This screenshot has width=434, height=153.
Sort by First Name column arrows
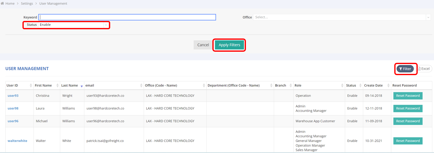coord(57,86)
